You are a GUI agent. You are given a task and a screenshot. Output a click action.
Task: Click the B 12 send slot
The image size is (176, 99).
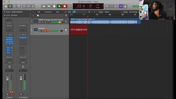(x=9, y=53)
